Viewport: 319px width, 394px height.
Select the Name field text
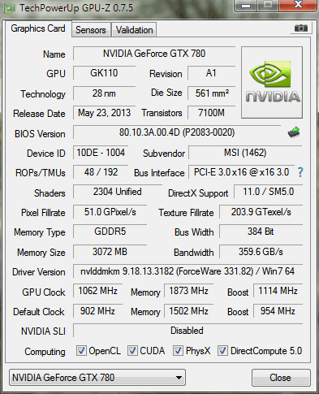click(154, 54)
